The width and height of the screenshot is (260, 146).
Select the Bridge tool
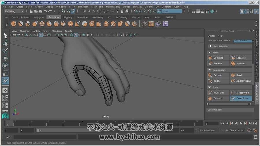tap(218, 81)
